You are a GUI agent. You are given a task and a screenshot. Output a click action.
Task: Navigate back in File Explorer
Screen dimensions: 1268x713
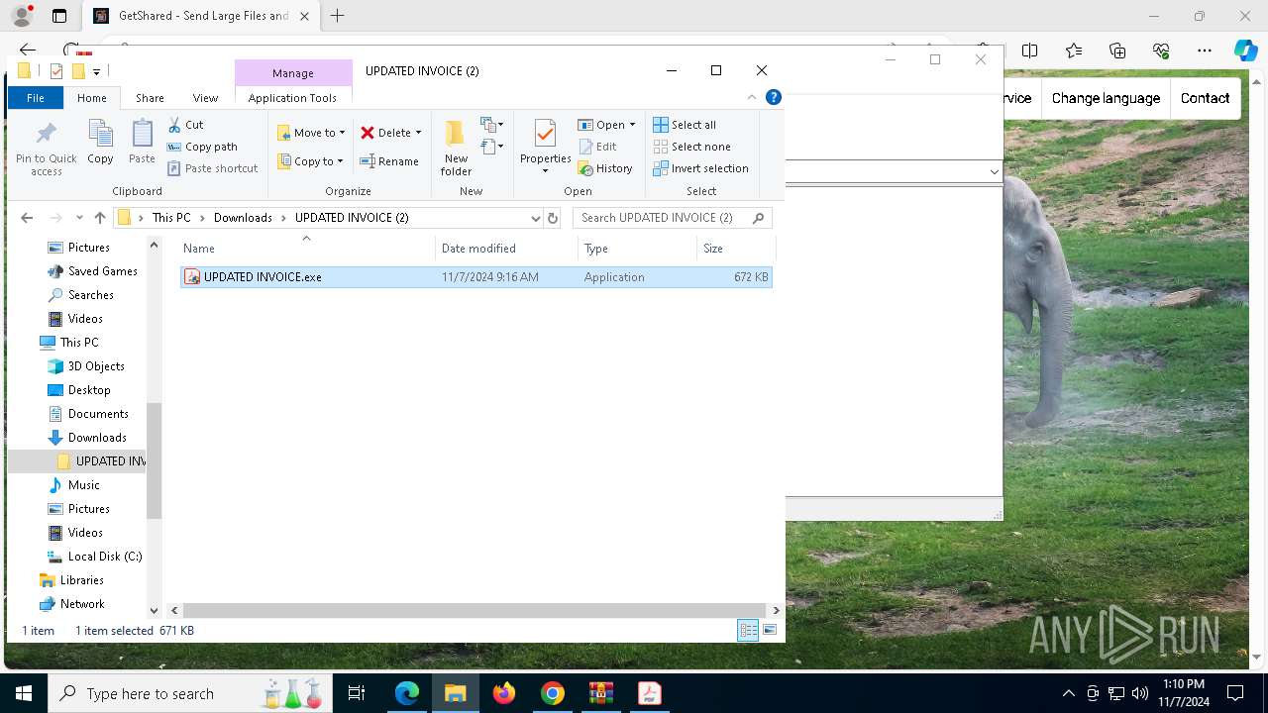point(27,218)
